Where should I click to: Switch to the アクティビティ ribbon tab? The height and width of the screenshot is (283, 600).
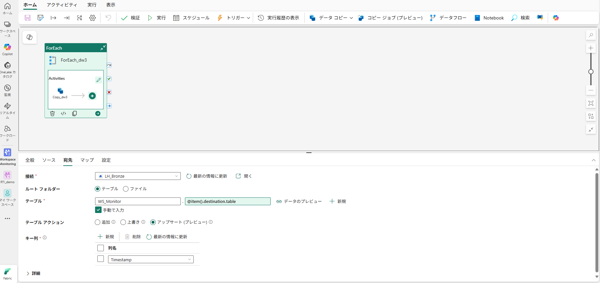[x=62, y=5]
